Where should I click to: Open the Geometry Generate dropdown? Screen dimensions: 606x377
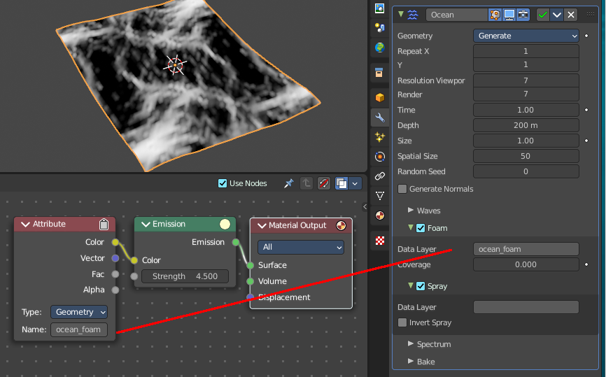(x=526, y=36)
